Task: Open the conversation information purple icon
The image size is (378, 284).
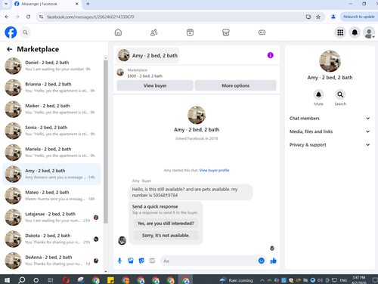Action: tap(270, 55)
